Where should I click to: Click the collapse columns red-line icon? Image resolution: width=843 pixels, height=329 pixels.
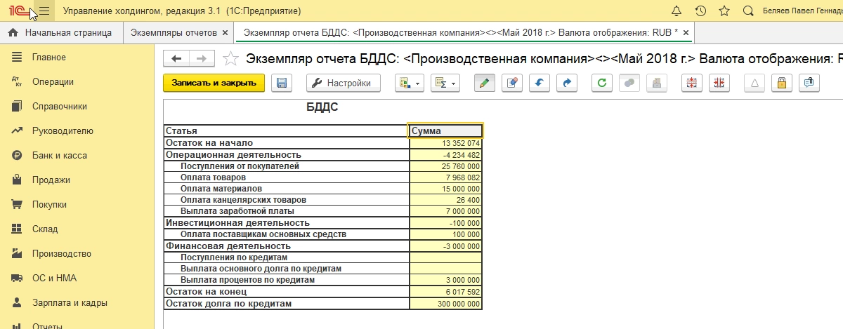pyautogui.click(x=719, y=83)
